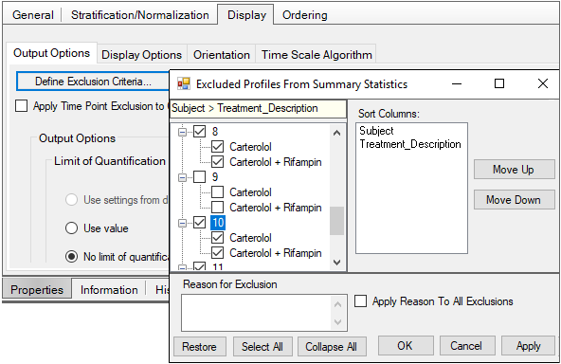Viewport: 561px width, 364px height.
Task: Click the Move Up button
Action: click(x=514, y=170)
